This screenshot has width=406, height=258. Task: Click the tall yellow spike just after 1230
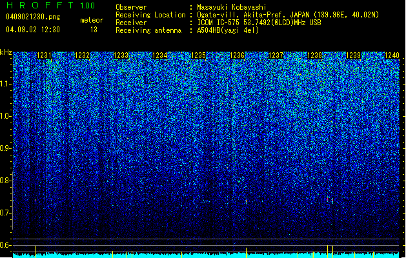coord(36,252)
